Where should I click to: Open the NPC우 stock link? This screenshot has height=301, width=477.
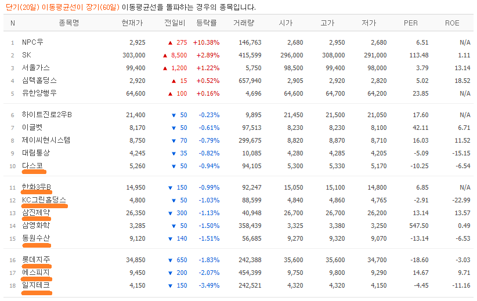point(32,42)
